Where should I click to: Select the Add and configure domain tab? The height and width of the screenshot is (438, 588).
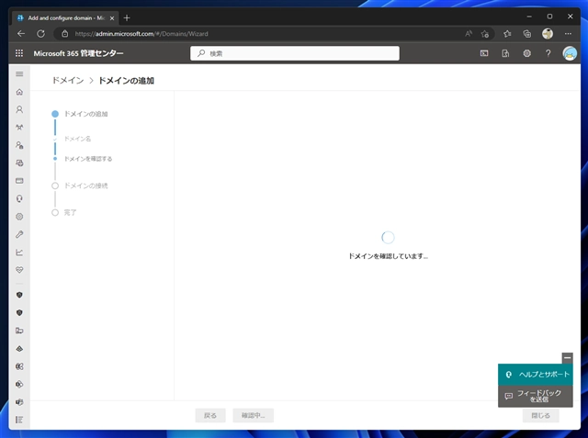tap(66, 18)
